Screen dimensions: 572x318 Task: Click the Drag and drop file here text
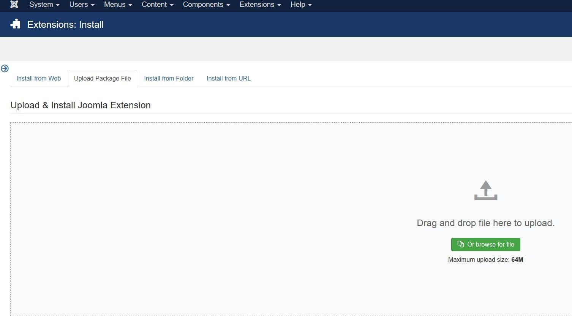coord(485,223)
